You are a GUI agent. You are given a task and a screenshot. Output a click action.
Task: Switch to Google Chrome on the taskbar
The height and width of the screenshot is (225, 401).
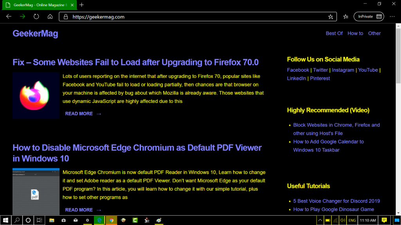(111, 220)
